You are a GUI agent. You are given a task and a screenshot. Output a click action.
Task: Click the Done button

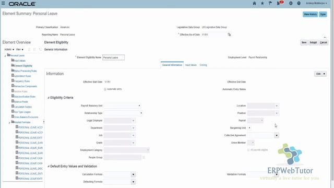coord(323,14)
